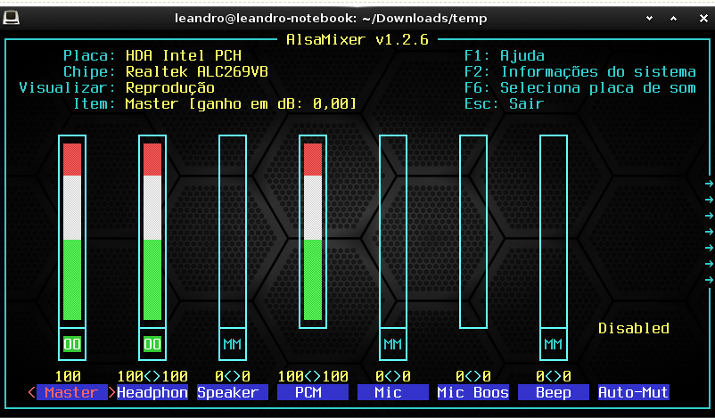Viewport: 715px width, 418px height.
Task: Unmute Speaker channel MM box
Action: pyautogui.click(x=233, y=344)
